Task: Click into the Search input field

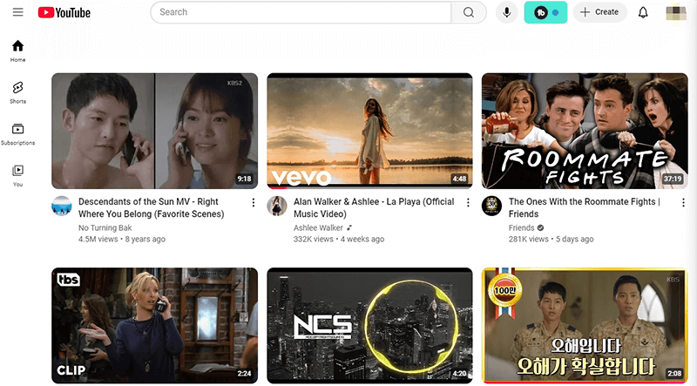Action: pyautogui.click(x=301, y=12)
